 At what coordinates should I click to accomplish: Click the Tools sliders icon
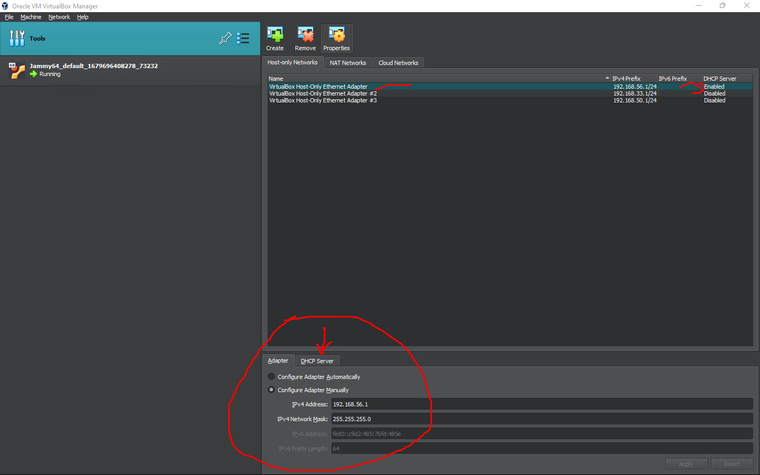tap(17, 38)
